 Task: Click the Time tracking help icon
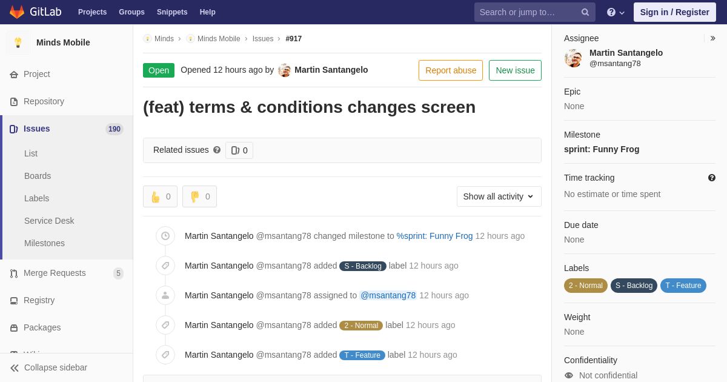(712, 178)
